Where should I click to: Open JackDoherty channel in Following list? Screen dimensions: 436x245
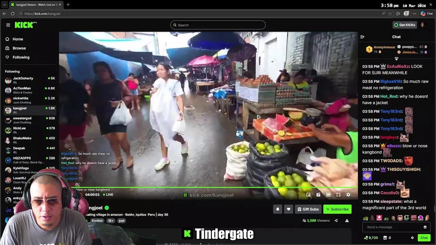tap(29, 80)
